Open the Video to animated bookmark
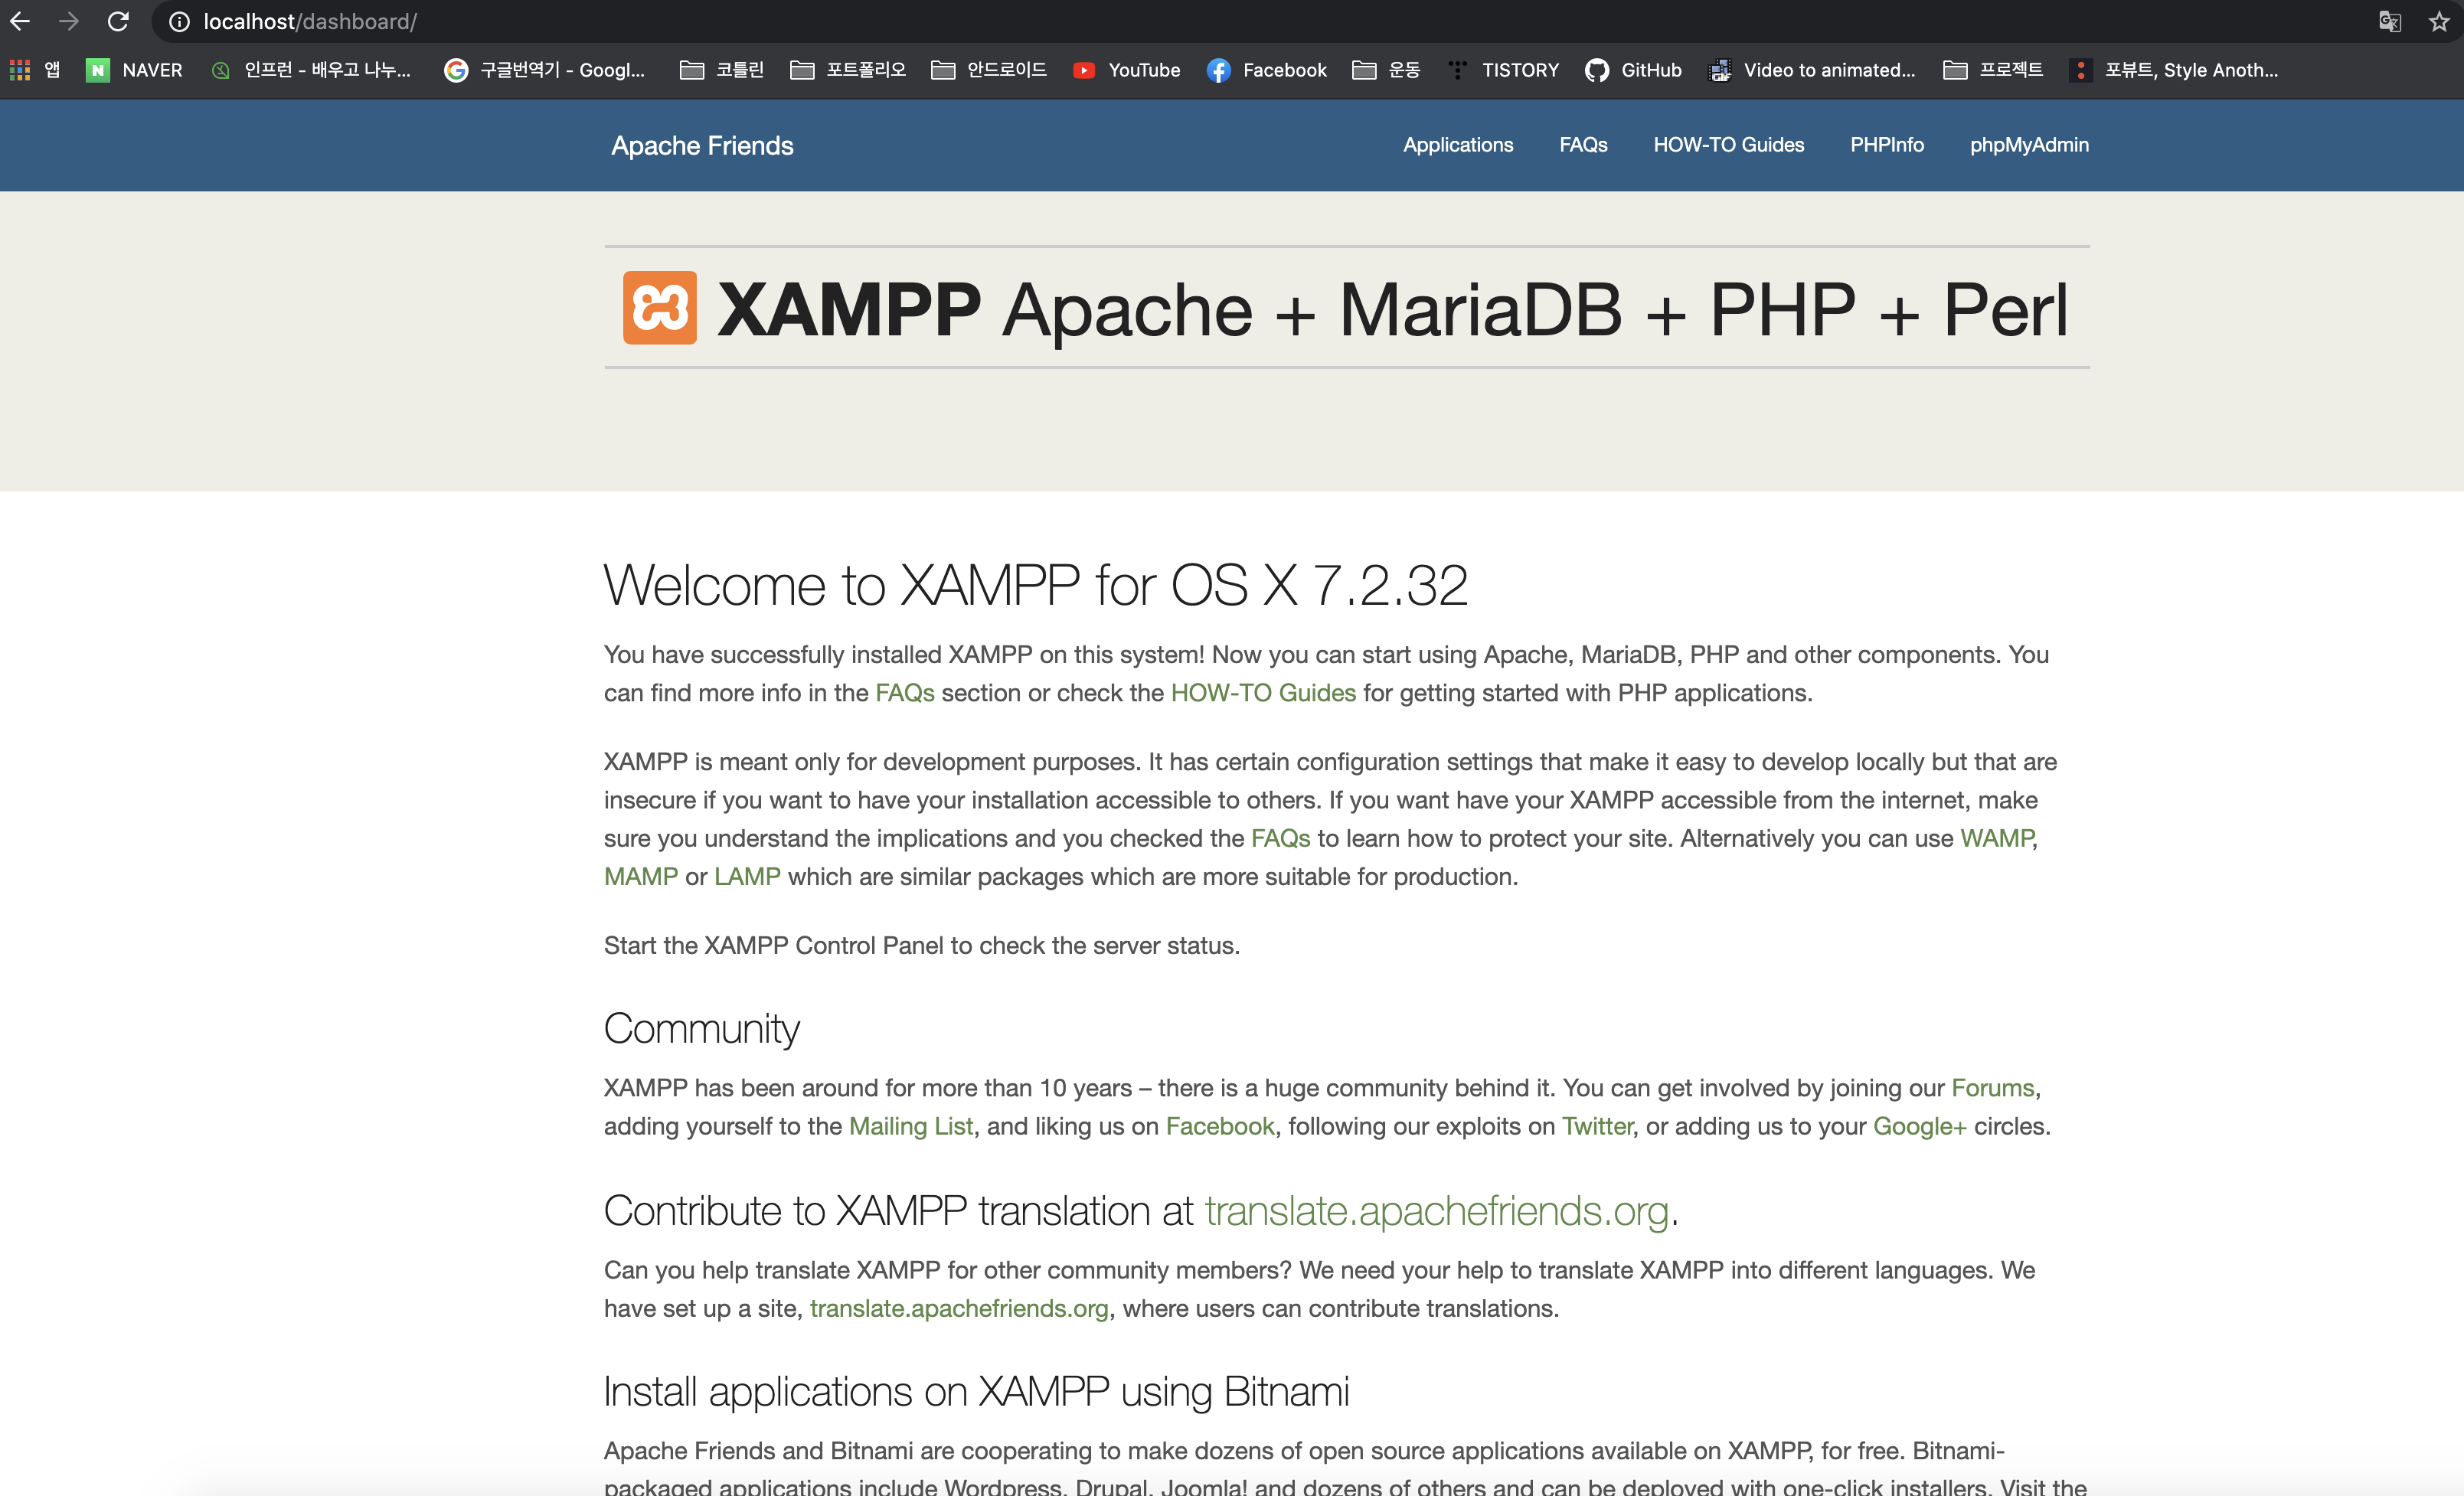The height and width of the screenshot is (1496, 2464). coord(1813,70)
